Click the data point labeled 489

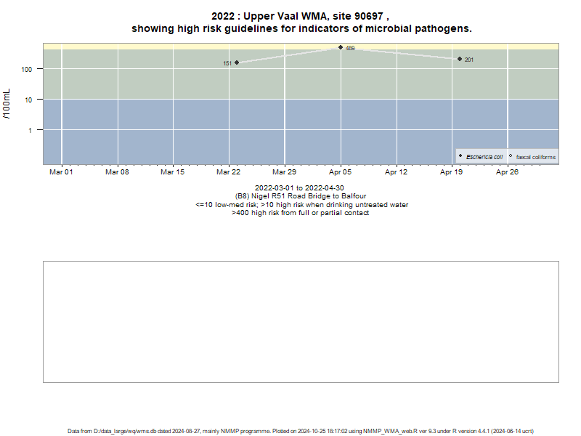point(341,47)
